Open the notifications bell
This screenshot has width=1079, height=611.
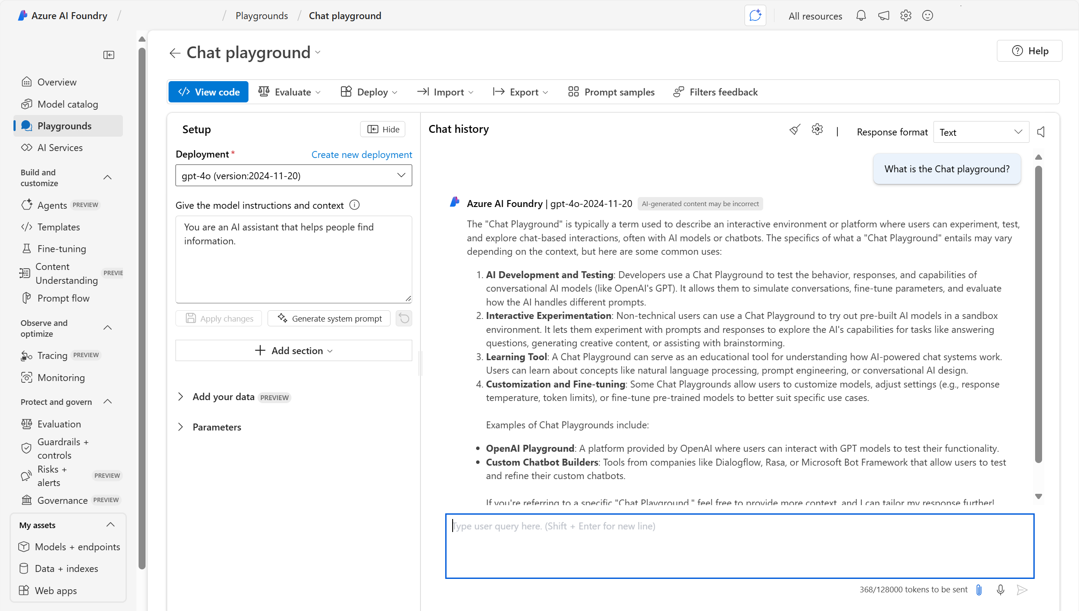tap(861, 16)
